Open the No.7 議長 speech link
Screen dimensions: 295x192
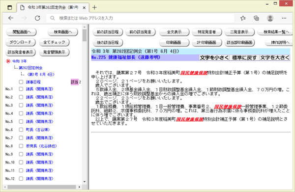(x=39, y=137)
